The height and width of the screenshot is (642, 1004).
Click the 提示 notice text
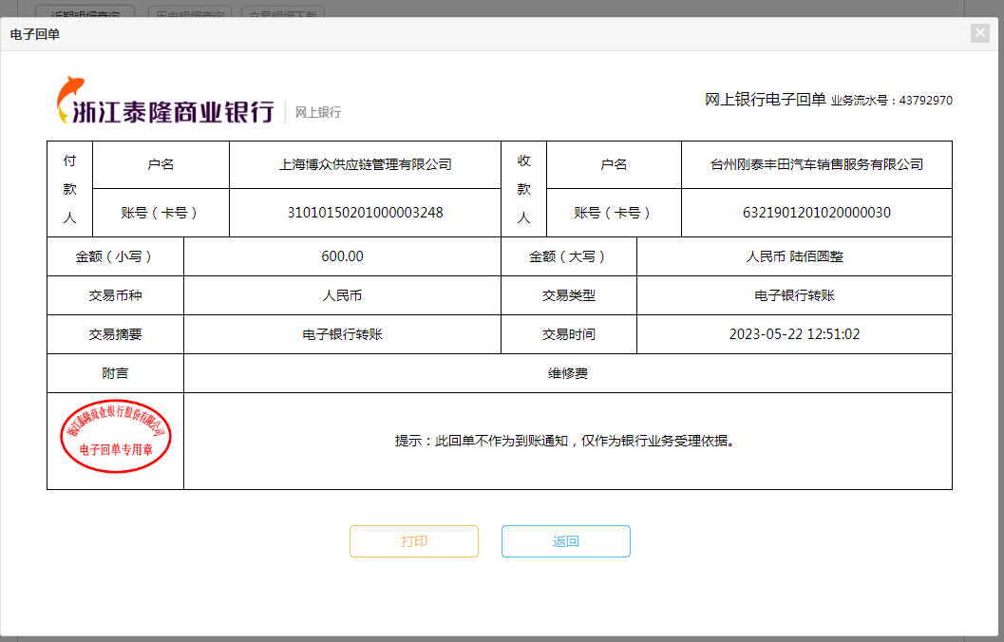pyautogui.click(x=565, y=441)
